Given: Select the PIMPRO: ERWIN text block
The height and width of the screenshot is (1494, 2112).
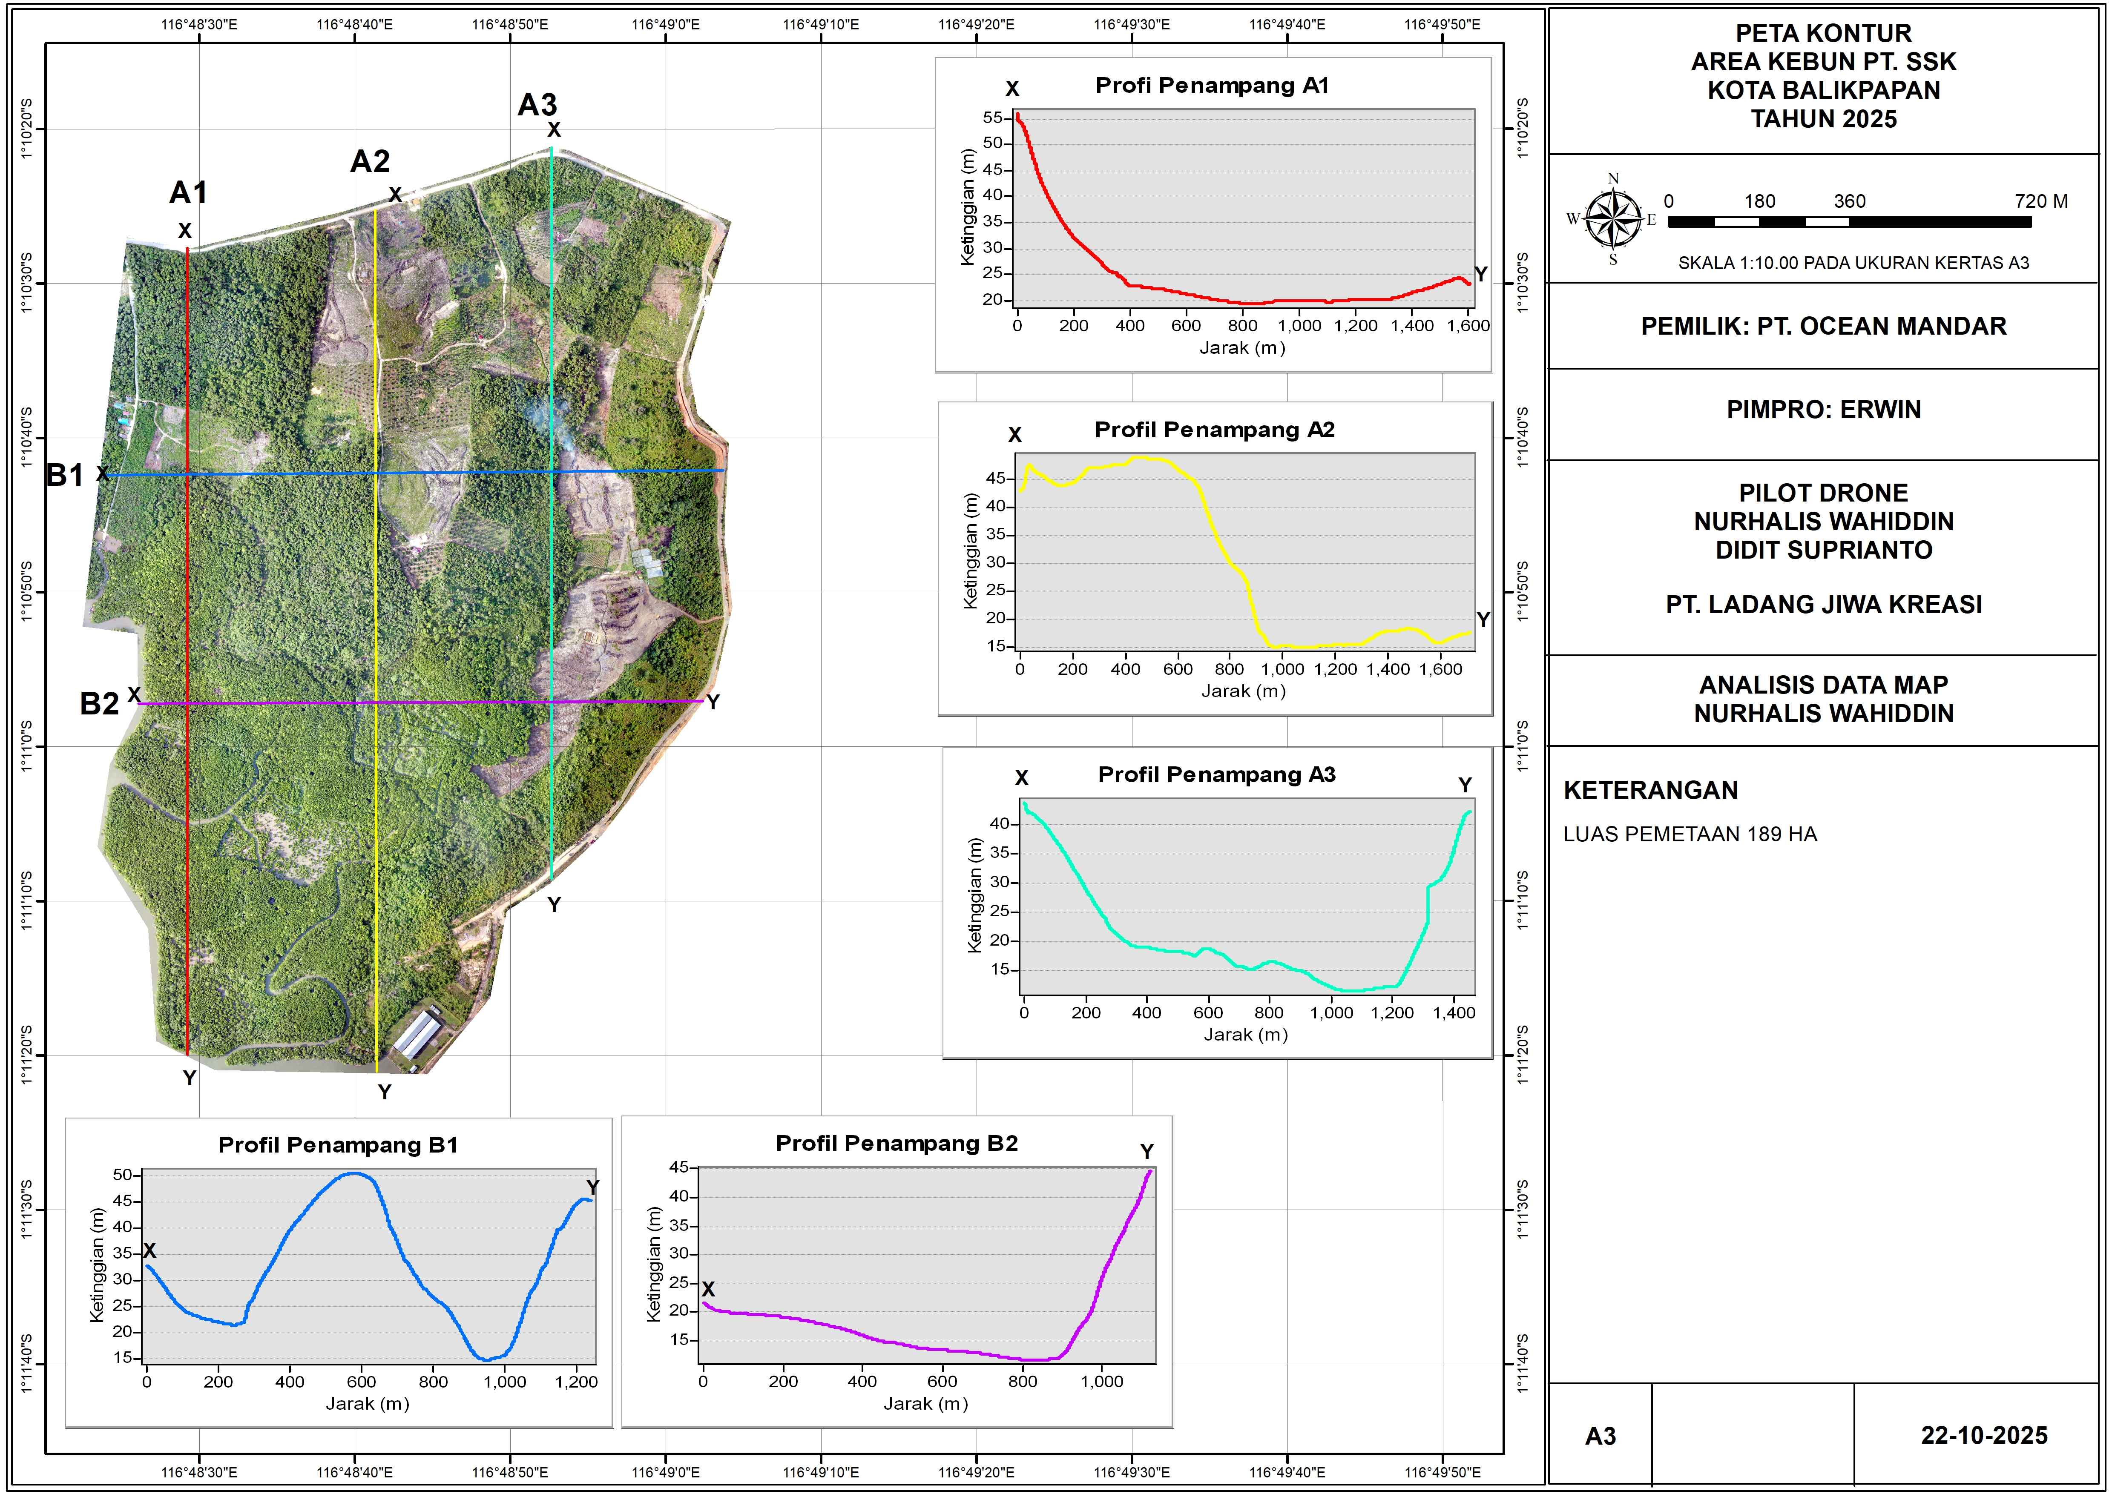Looking at the screenshot, I should (1823, 410).
